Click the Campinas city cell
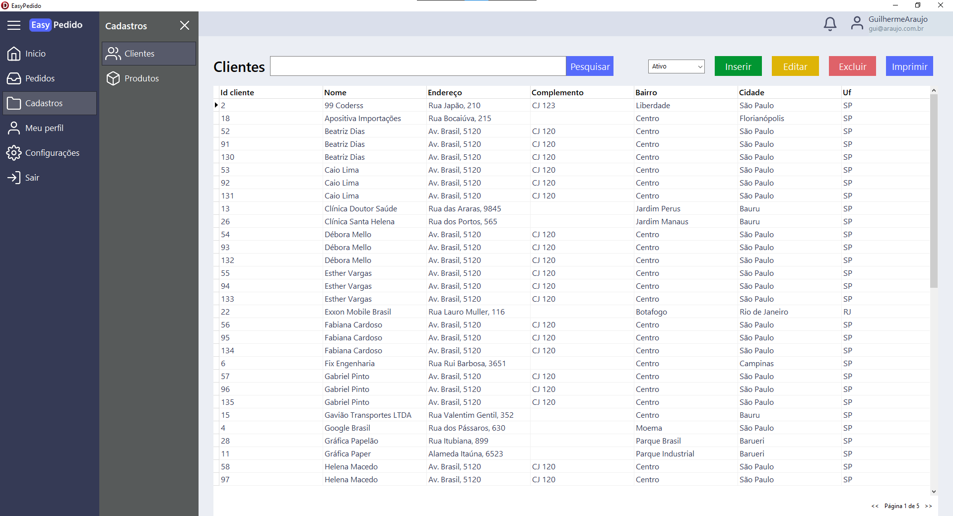Screen dimensions: 953x516 click(x=789, y=363)
